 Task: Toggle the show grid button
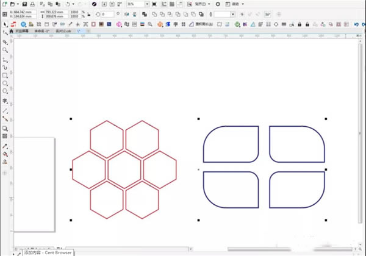pyautogui.click(x=172, y=4)
